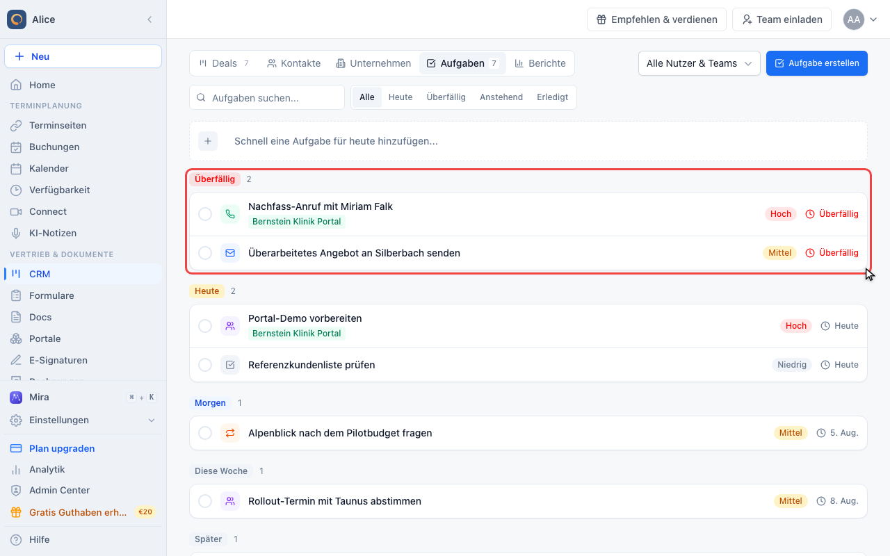
Task: Click the Bernstein Klinik Portal tag on Portal-Demo
Action: [x=297, y=334]
